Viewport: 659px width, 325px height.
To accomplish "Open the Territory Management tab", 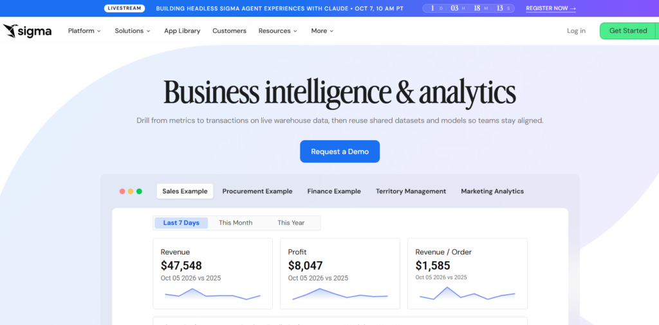I will point(411,191).
